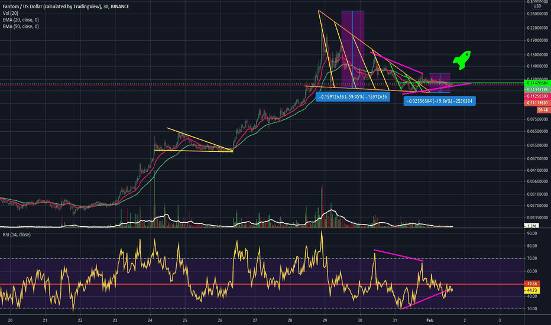Click the 80.00 RSI axis tick
The width and height of the screenshot is (551, 325).
(x=531, y=246)
